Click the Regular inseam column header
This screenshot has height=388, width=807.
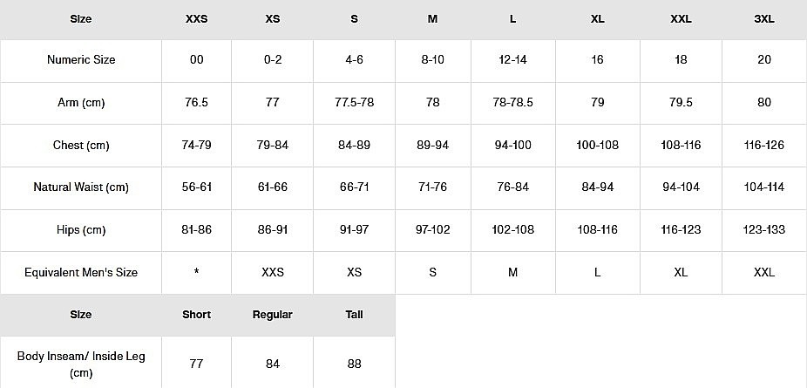(x=272, y=315)
